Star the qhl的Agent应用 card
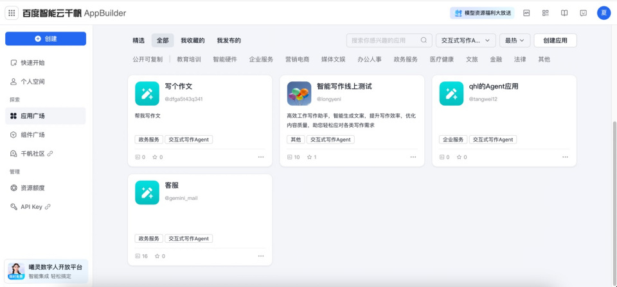 click(x=459, y=157)
